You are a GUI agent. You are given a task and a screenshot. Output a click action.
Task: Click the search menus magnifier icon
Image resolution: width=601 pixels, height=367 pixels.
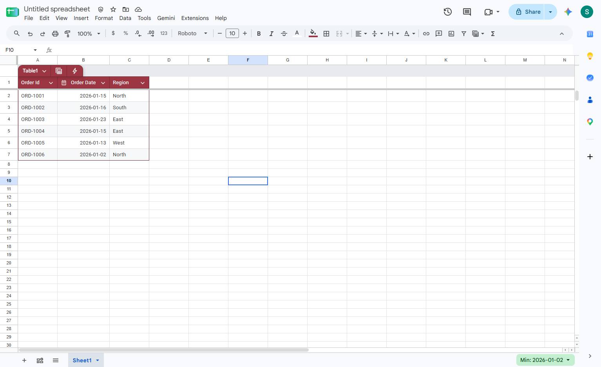[17, 34]
